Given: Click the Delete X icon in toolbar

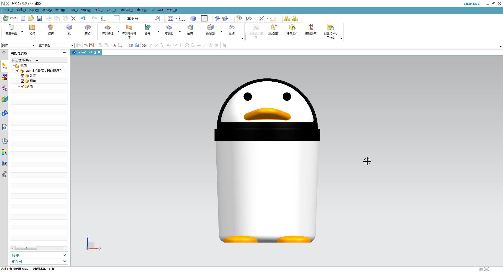Looking at the screenshot, I should coord(73,18).
